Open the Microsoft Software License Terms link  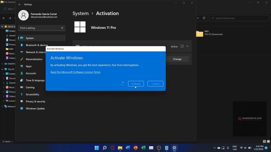(75, 72)
